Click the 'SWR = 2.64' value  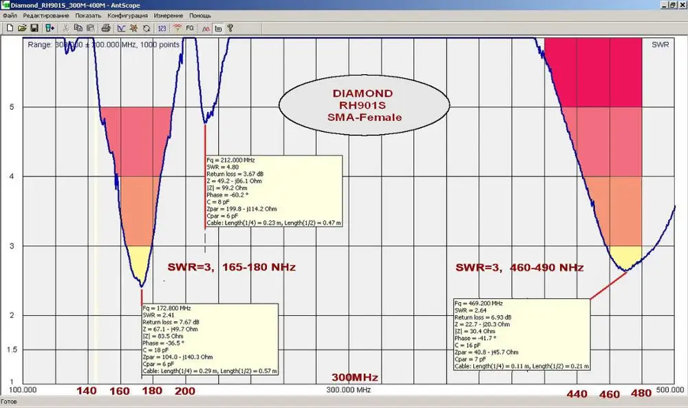[471, 310]
